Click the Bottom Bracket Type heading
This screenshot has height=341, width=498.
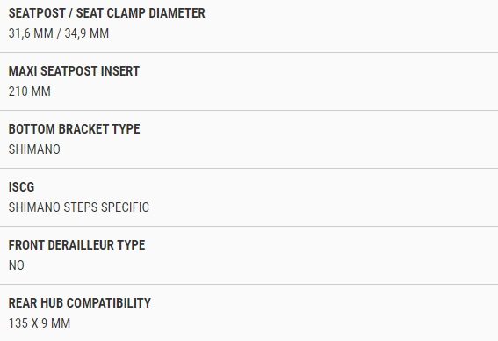(x=75, y=129)
